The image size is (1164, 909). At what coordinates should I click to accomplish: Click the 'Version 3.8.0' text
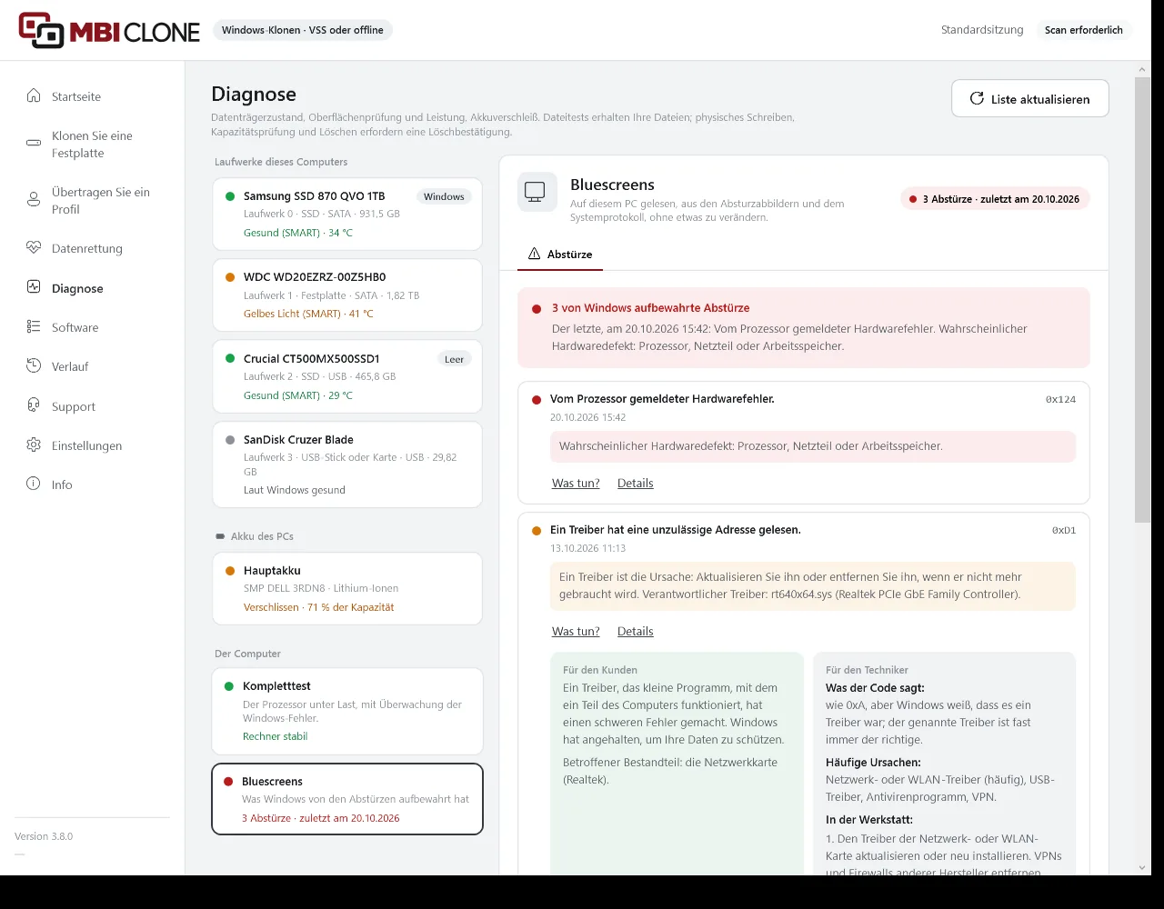(44, 836)
